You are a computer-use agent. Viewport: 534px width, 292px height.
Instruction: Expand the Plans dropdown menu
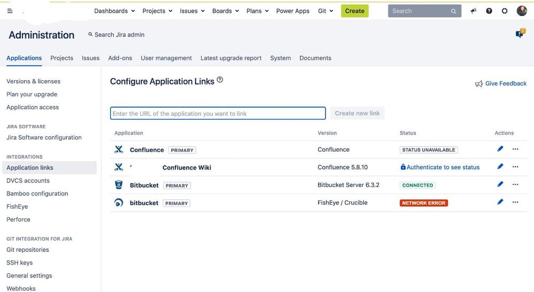[257, 11]
